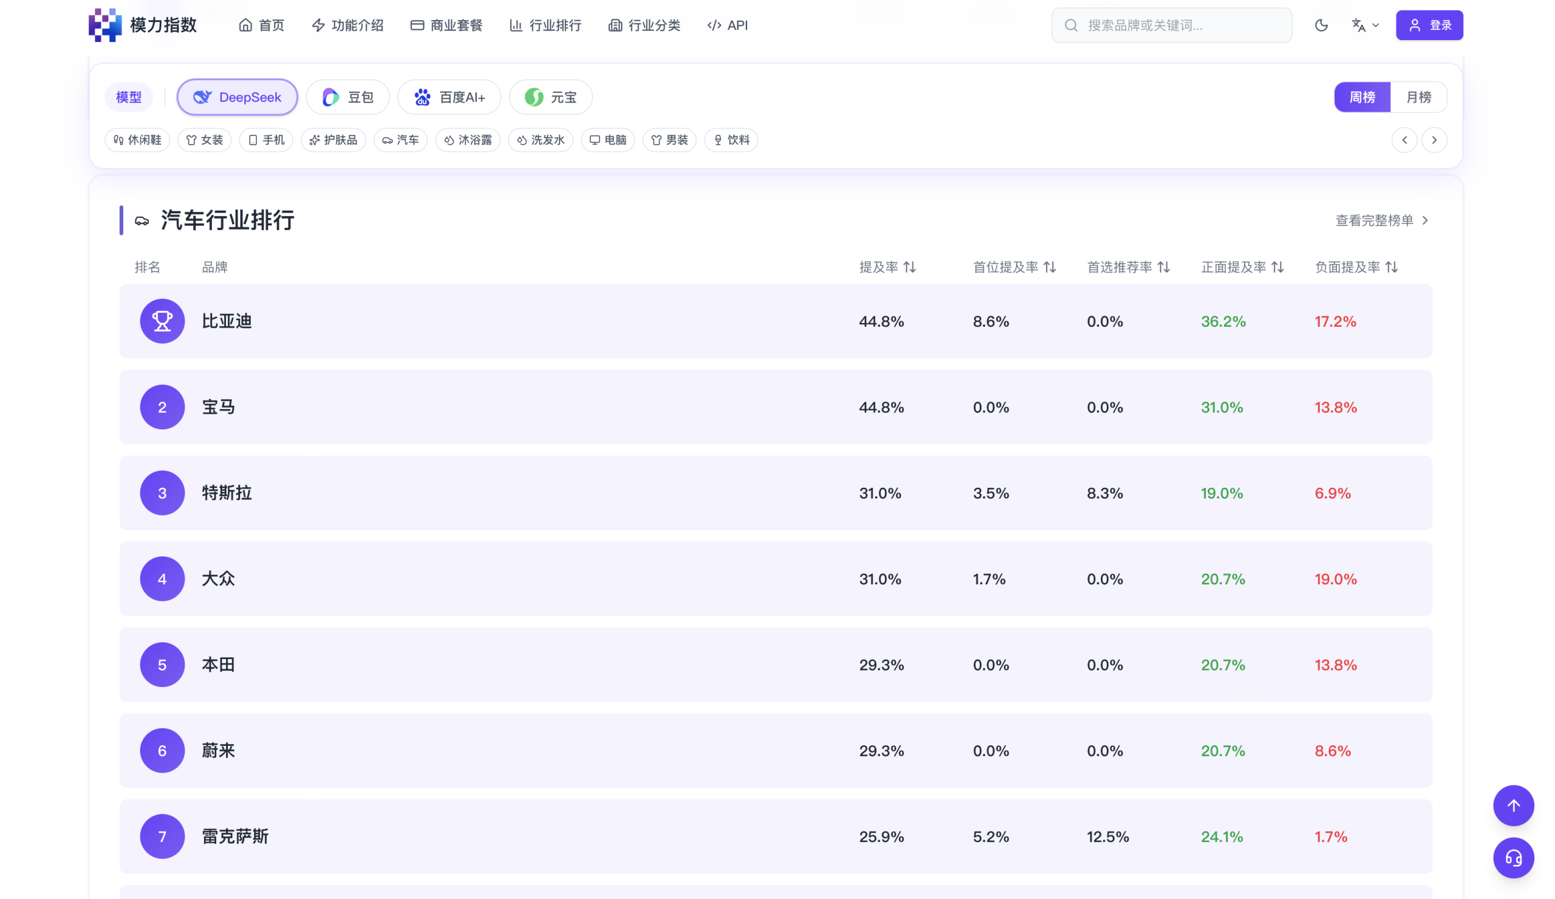Image resolution: width=1555 pixels, height=899 pixels.
Task: Click the 模型 label chip
Action: point(128,97)
